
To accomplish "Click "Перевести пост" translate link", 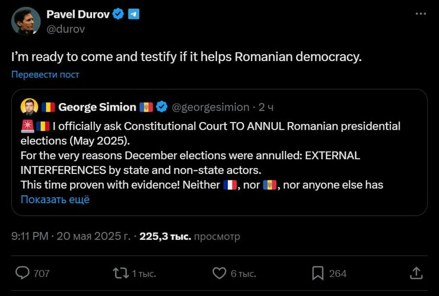I will click(x=45, y=75).
